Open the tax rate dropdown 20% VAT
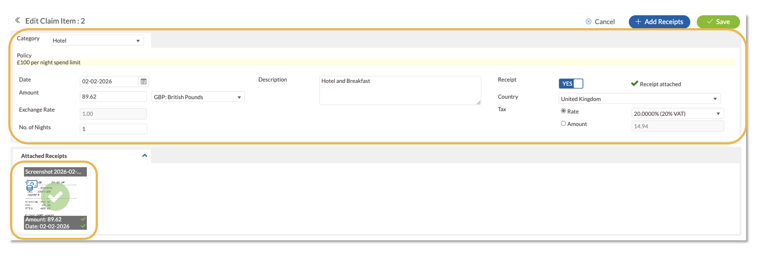The width and height of the screenshot is (760, 256). click(x=677, y=114)
